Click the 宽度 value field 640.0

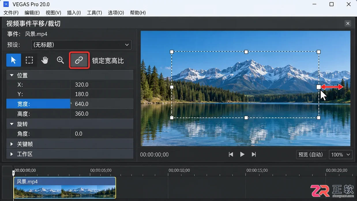[102, 104]
